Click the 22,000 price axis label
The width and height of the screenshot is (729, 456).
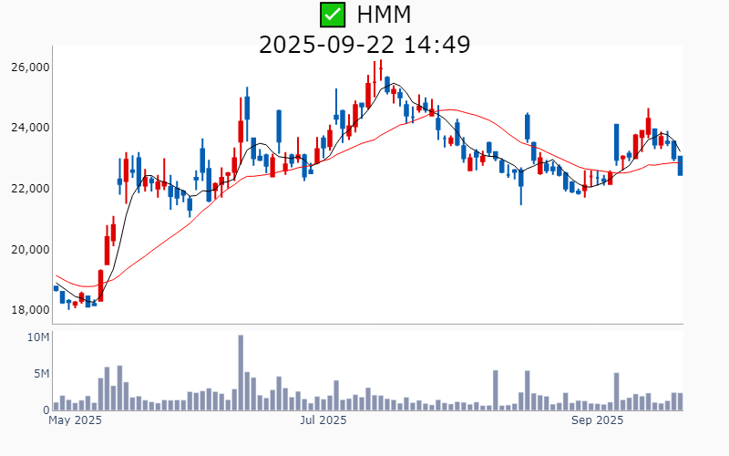coord(30,189)
